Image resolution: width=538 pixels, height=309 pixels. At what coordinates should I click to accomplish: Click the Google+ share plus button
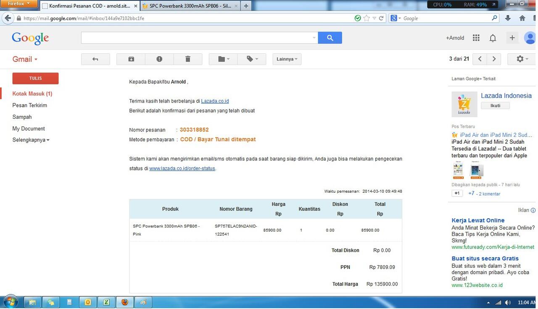coord(512,38)
